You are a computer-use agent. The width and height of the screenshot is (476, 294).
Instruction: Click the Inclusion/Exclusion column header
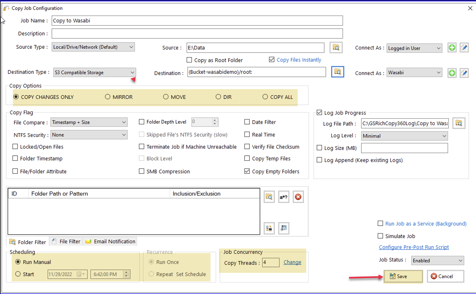[215, 194]
